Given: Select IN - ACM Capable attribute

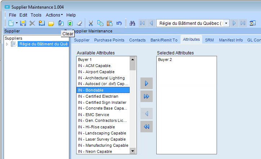Looking at the screenshot, I should [x=103, y=66].
